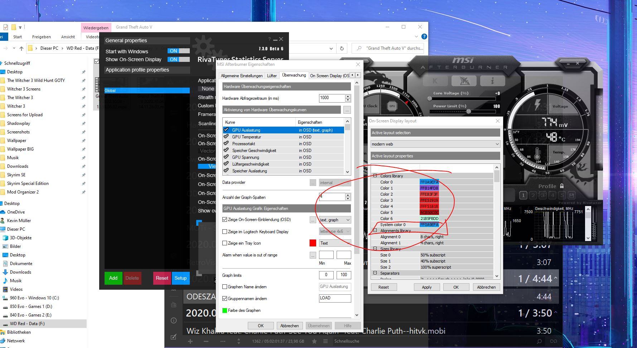637x348 pixels.
Task: Check the Graphen Name ändern checkbox
Action: pyautogui.click(x=225, y=287)
